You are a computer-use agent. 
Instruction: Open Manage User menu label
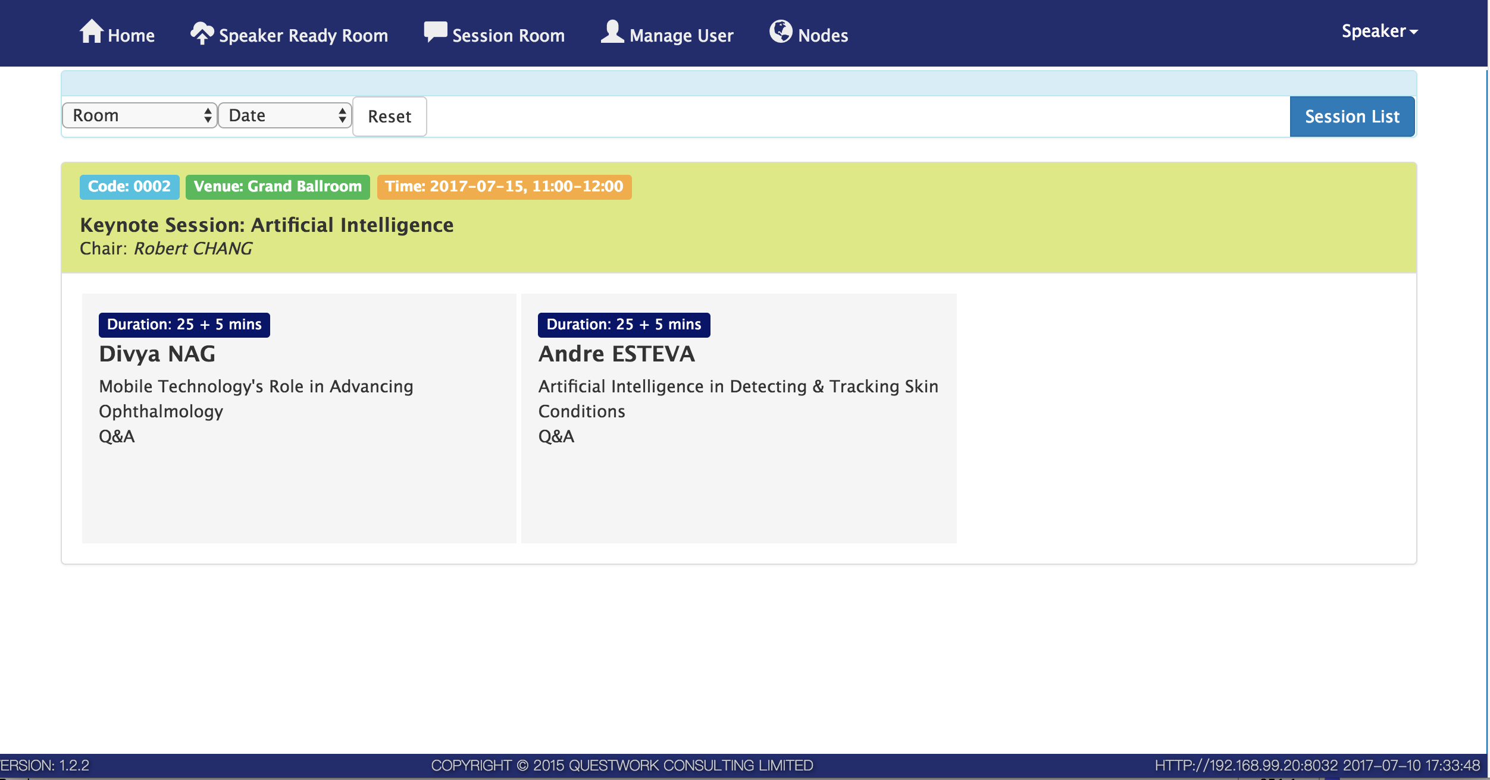coord(681,36)
